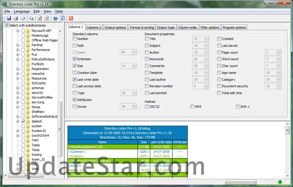Enable the Owner column checkbox
The image size is (293, 187).
(74, 106)
